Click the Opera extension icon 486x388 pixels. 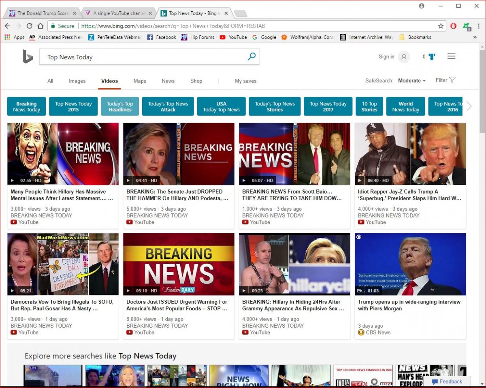point(454,26)
